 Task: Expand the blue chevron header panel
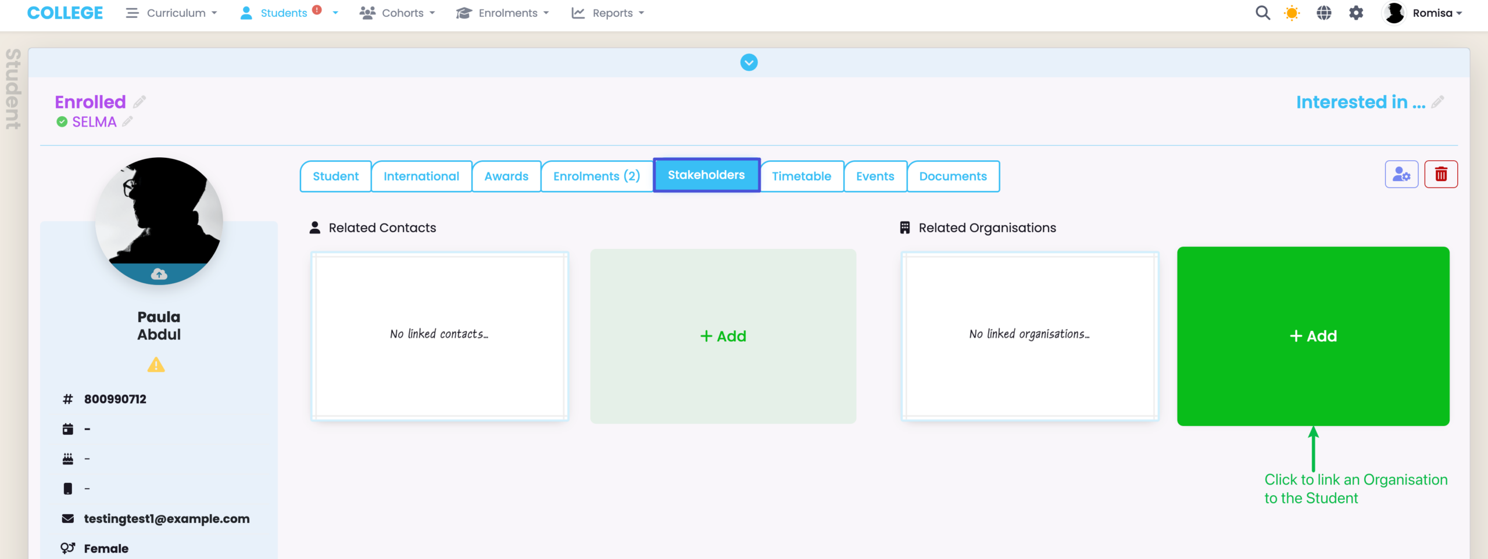[x=749, y=62]
